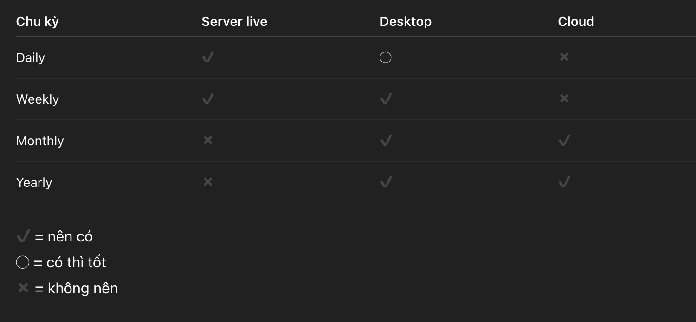Click the Weekly Server live checkmark

pyautogui.click(x=208, y=99)
